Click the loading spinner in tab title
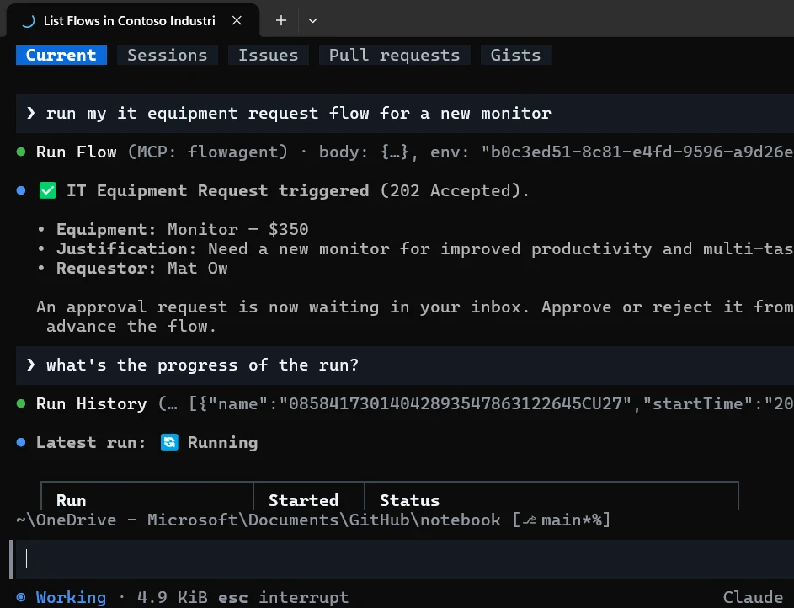Image resolution: width=794 pixels, height=608 pixels. [29, 21]
